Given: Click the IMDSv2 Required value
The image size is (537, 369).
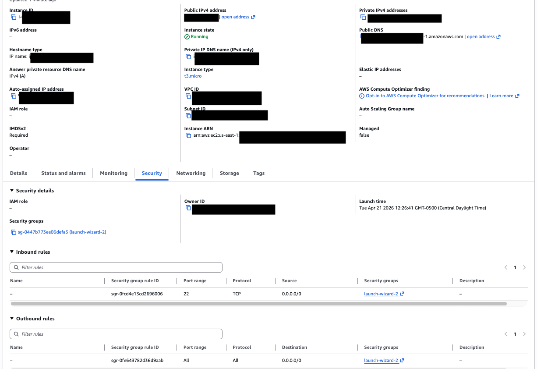Looking at the screenshot, I should click(x=19, y=135).
